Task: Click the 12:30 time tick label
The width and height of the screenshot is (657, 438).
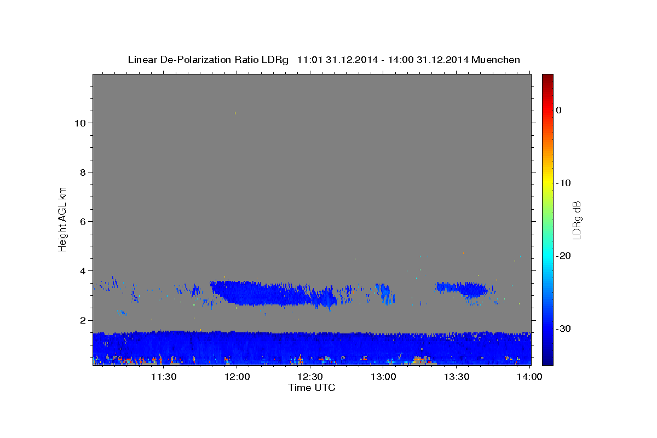Action: click(310, 377)
